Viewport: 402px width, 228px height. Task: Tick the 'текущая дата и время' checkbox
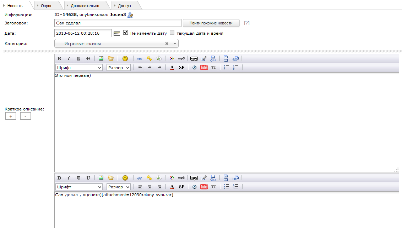pos(172,33)
